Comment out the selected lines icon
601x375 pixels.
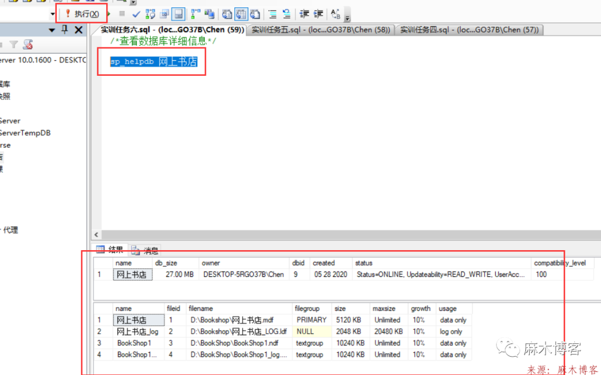point(273,14)
